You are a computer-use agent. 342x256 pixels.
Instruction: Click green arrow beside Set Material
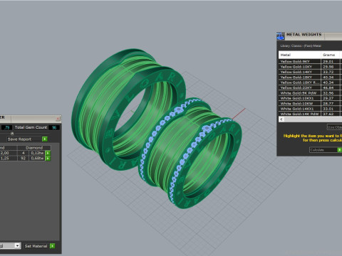(52, 246)
